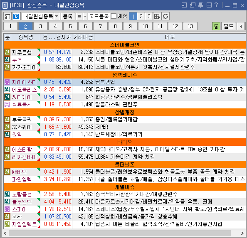Click the tab scroll left arrow beside 필드
Image resolution: width=247 pixels, height=238 pixels.
pyautogui.click(x=241, y=26)
